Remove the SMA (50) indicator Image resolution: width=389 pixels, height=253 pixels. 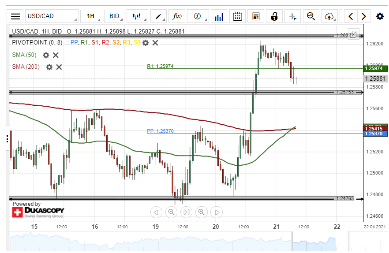coord(56,55)
